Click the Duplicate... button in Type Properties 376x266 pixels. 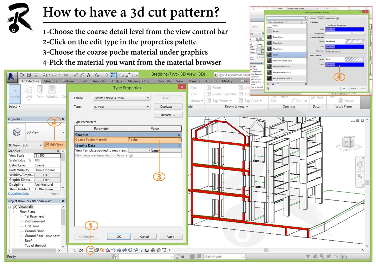[168, 107]
